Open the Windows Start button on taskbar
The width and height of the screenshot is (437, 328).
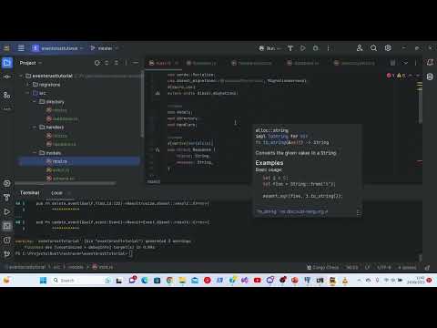tap(43, 280)
